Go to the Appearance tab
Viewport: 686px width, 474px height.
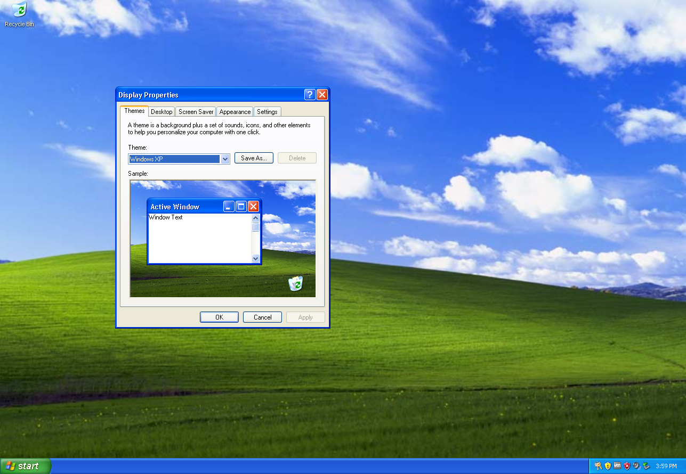(235, 112)
